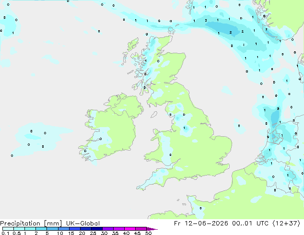Click the '45' legend tick label
Screen dimensions: 304x235
(x=137, y=233)
